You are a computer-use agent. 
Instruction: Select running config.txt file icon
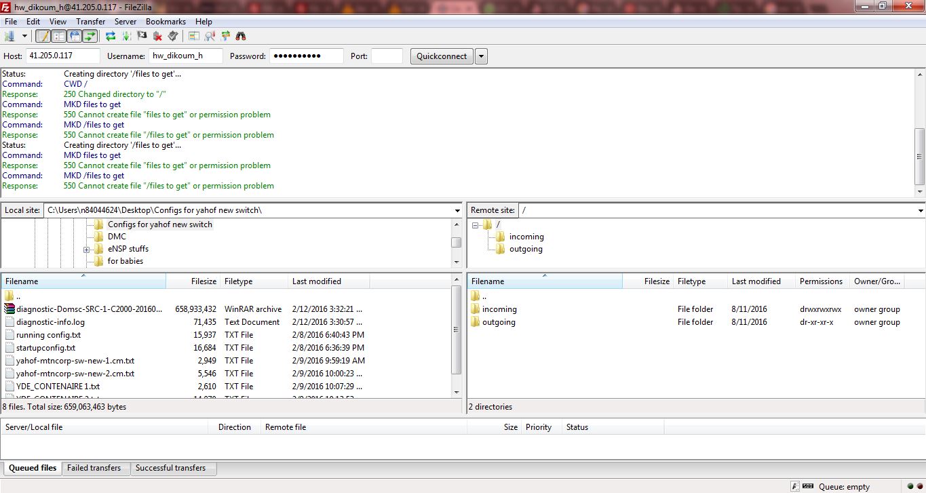9,335
